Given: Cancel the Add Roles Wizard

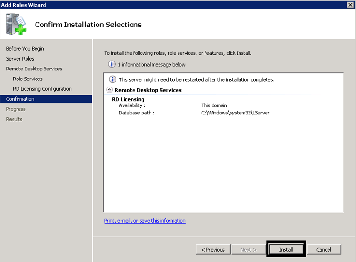Looking at the screenshot, I should coord(323,250).
